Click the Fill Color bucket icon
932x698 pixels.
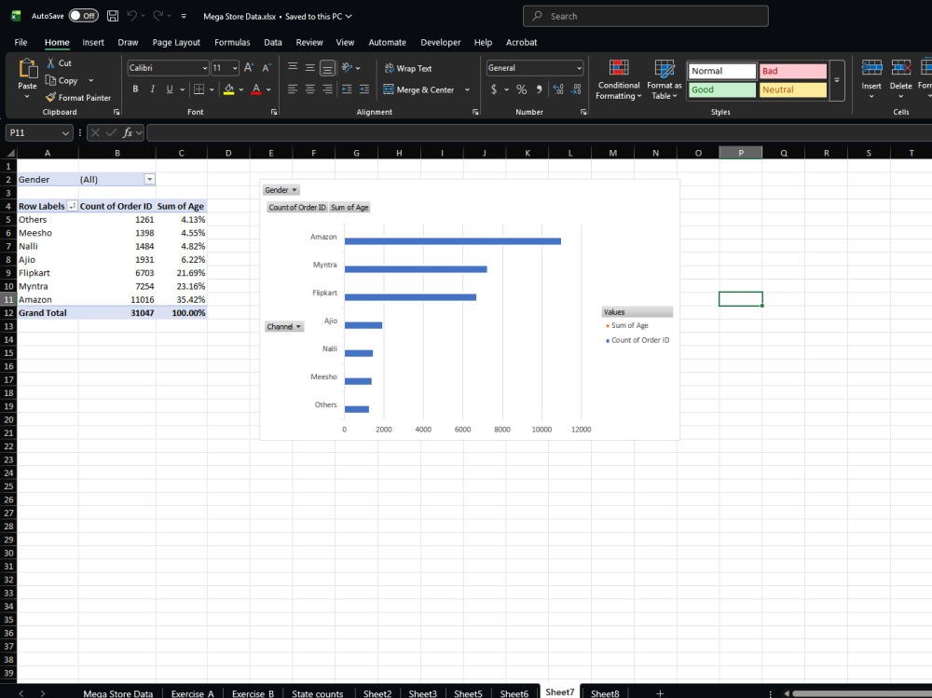[229, 89]
